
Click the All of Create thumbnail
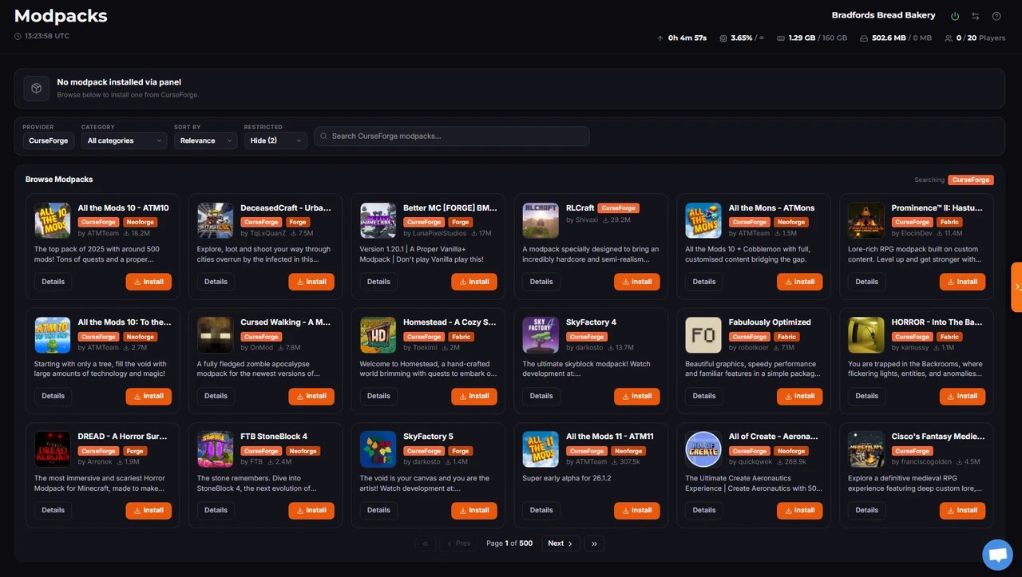click(704, 449)
